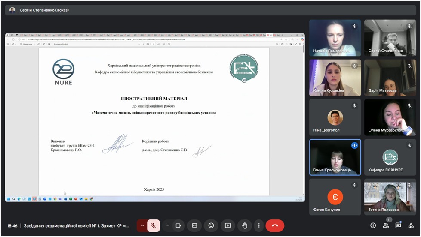
Task: Click the shared browser's address bar
Action: pyautogui.click(x=129, y=39)
